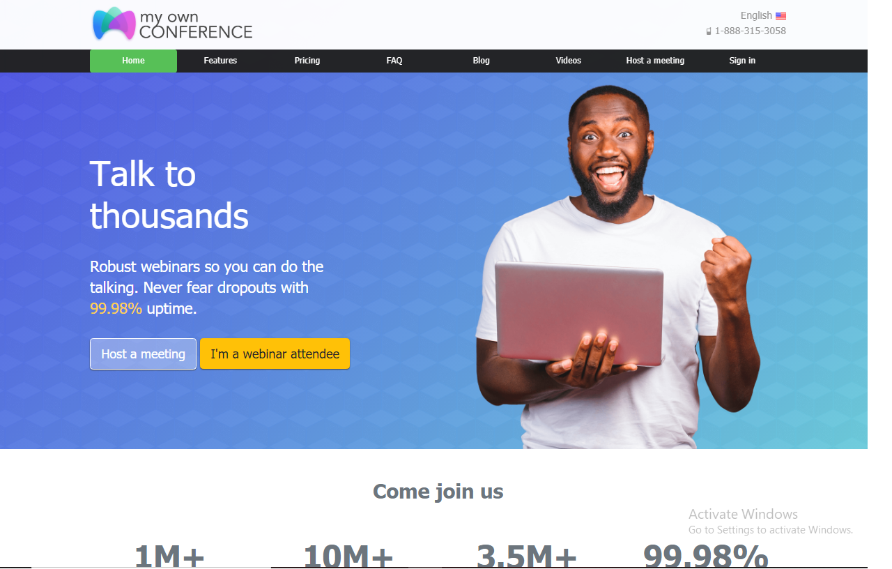Open the Features menu item
The width and height of the screenshot is (892, 569).
pyautogui.click(x=220, y=61)
